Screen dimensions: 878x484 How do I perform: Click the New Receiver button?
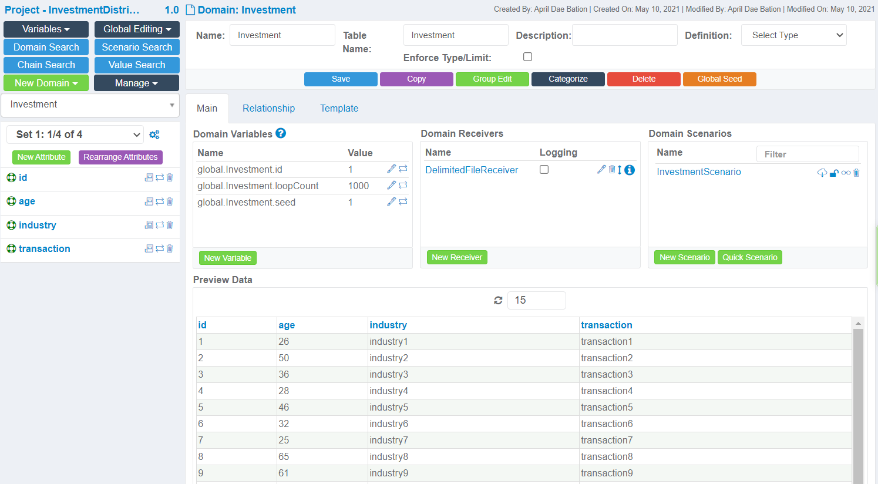(457, 257)
